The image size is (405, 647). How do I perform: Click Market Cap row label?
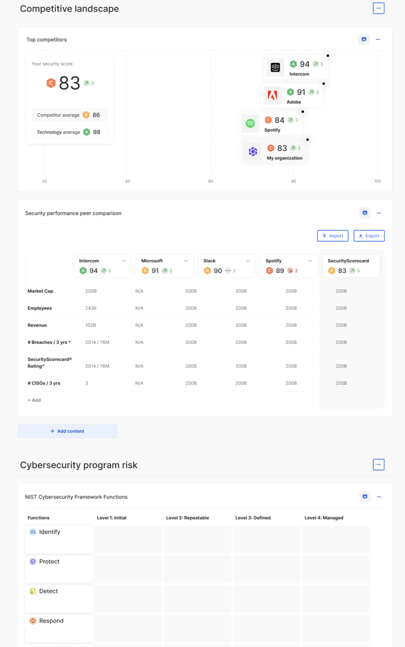[40, 291]
